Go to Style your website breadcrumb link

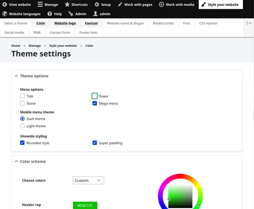coord(63,46)
